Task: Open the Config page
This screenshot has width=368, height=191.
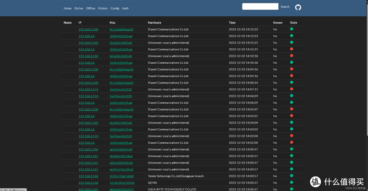Action: pos(115,8)
